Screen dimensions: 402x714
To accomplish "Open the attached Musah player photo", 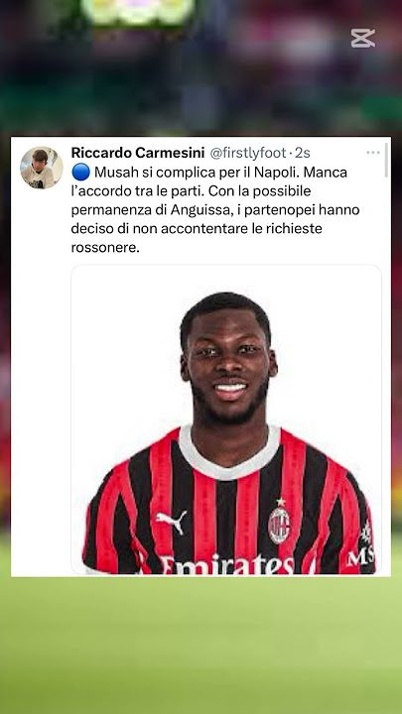I will 226,419.
